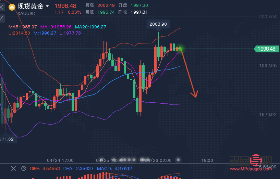Select the MA10 moving average label

pos(56,27)
